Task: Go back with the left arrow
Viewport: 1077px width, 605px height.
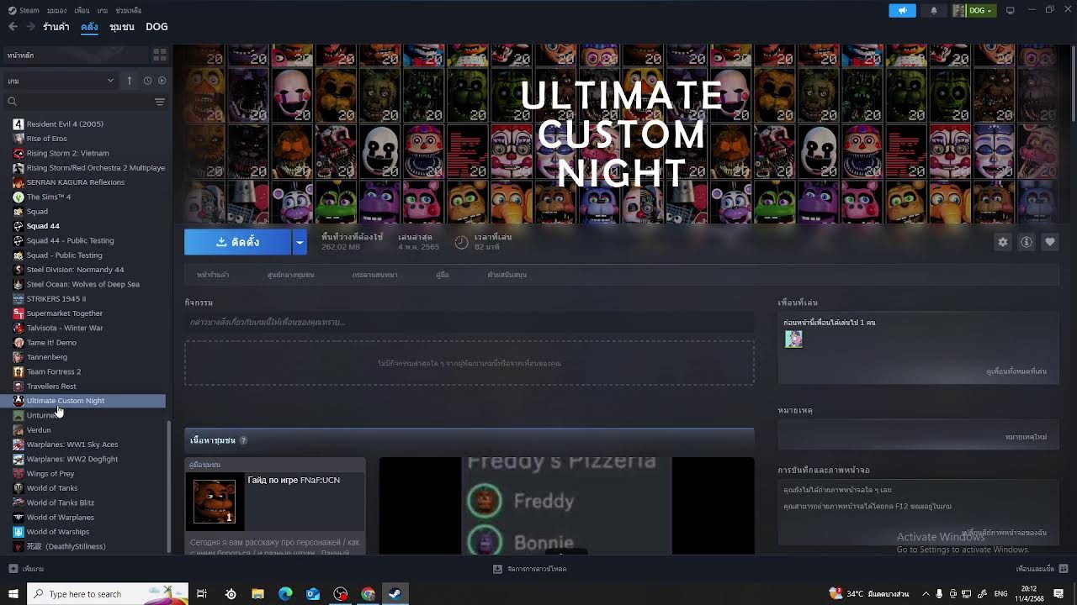Action: [13, 27]
